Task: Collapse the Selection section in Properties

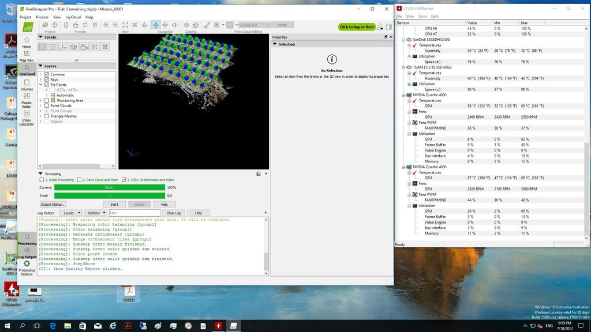Action: pos(275,44)
